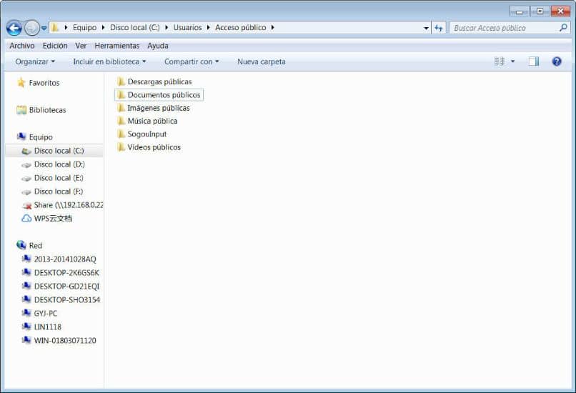Expand the arrow after Equipo breadcrumb
Screen dimensions: 576x393
[103, 28]
